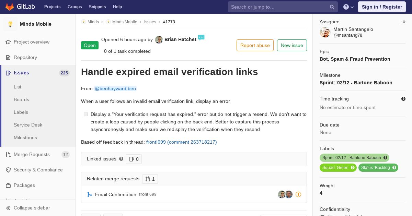Click the Minds Mobile lightbulb project avatar
This screenshot has height=216, width=412.
(x=10, y=24)
